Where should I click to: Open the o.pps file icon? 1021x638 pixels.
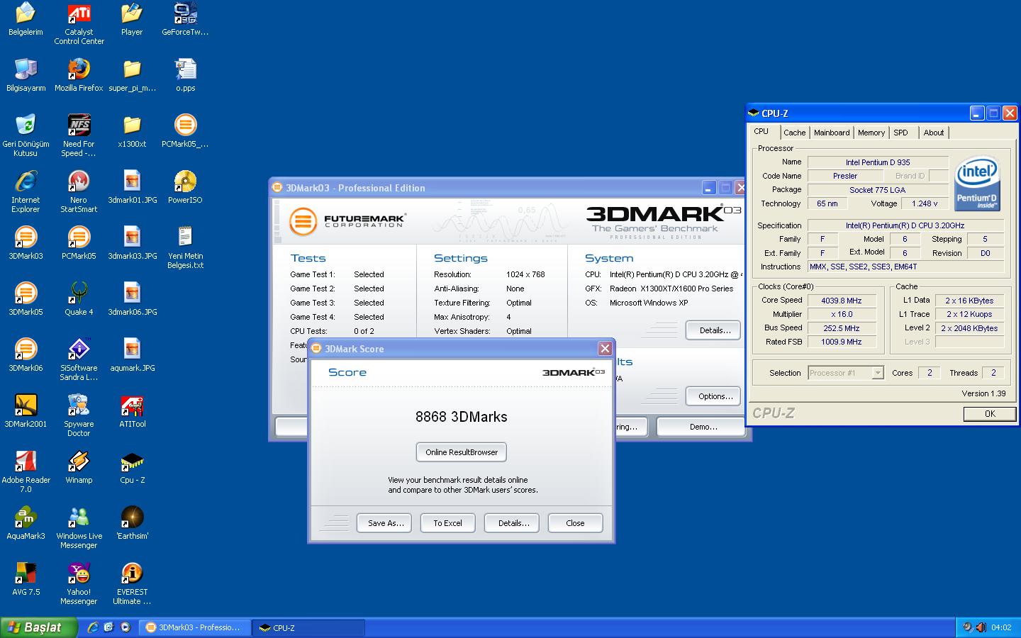coord(185,75)
